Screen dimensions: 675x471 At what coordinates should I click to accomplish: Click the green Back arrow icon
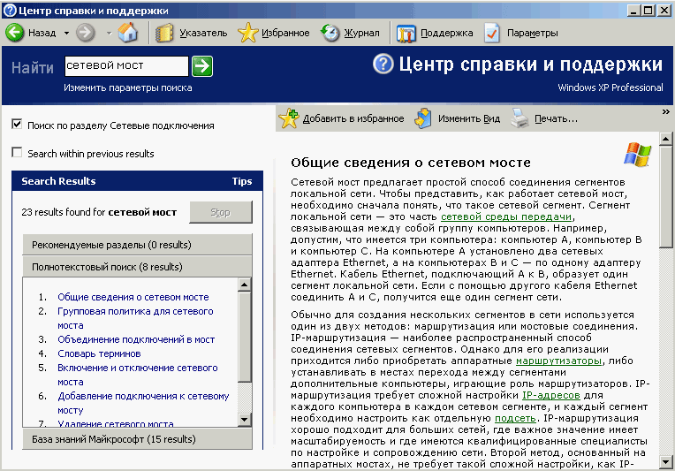(x=15, y=33)
